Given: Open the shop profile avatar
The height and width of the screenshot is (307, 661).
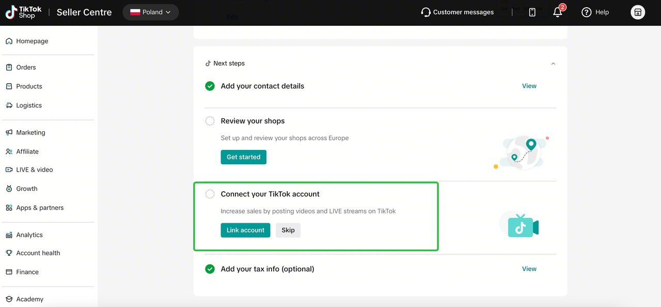Looking at the screenshot, I should coord(638,12).
